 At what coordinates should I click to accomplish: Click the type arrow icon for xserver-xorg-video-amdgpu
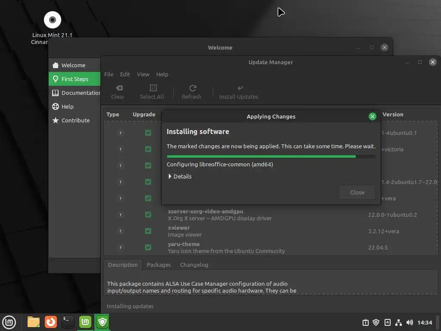pyautogui.click(x=121, y=215)
